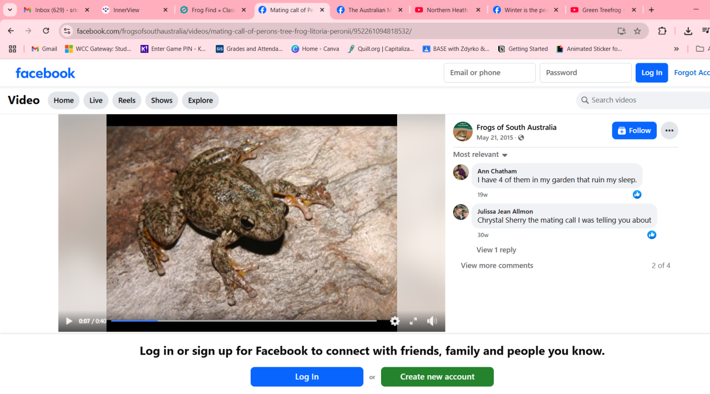The width and height of the screenshot is (710, 394).
Task: Click like icon on Ann Chatham comment
Action: (x=637, y=194)
